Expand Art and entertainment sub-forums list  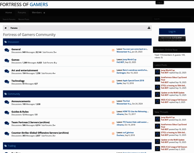pyautogui.click(x=55, y=73)
